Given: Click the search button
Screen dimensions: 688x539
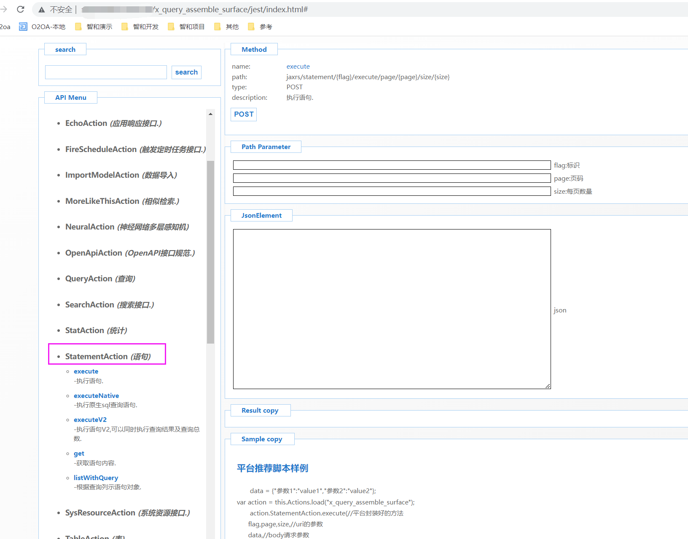Looking at the screenshot, I should (186, 72).
